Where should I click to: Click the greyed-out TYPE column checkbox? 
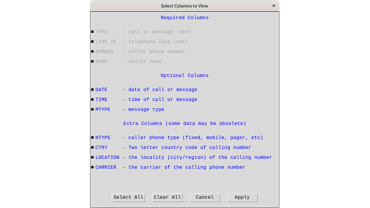coord(92,32)
